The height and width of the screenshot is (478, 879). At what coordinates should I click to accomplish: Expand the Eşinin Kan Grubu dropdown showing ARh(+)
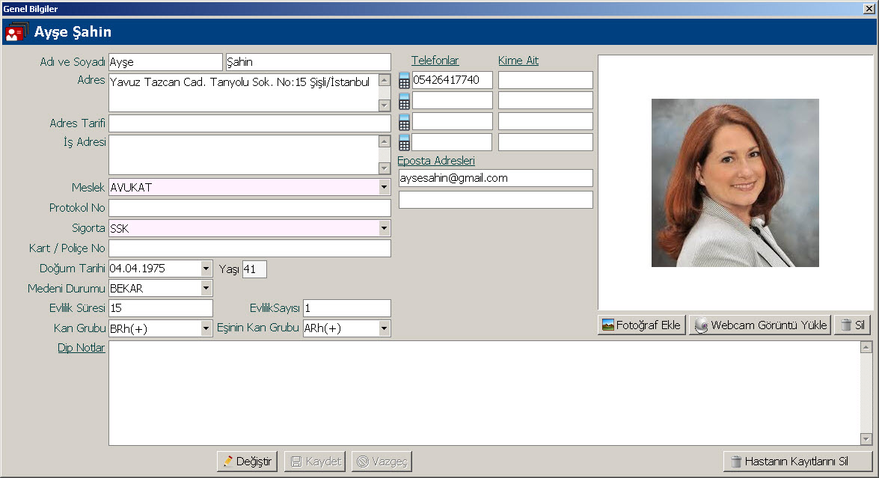tap(384, 328)
